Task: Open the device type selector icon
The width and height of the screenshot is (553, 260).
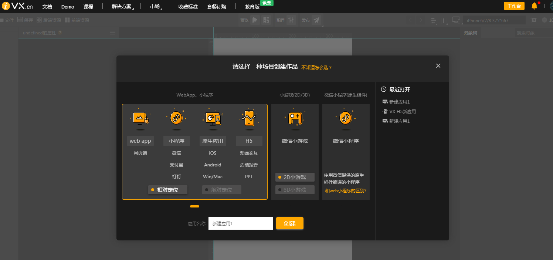Action: pyautogui.click(x=456, y=20)
